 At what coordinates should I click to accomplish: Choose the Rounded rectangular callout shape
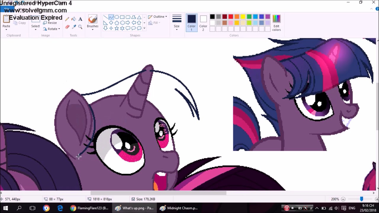128,28
